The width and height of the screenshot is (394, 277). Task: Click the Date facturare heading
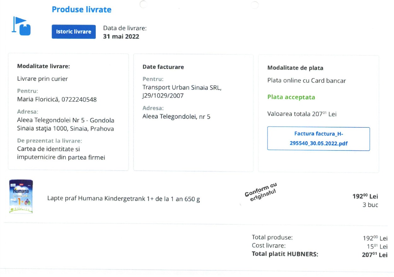pos(163,67)
